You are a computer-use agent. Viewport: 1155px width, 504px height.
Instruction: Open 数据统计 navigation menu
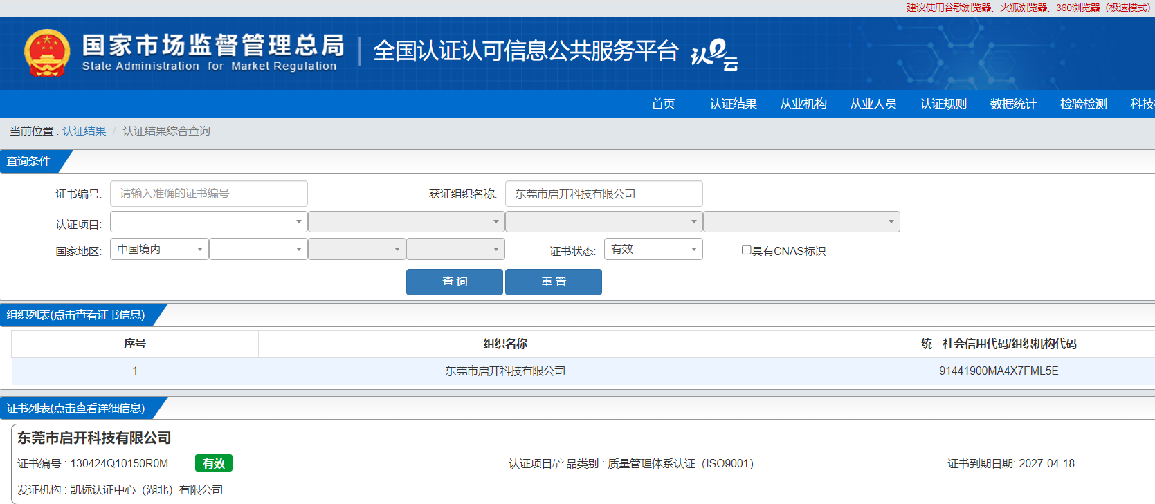pos(1013,104)
